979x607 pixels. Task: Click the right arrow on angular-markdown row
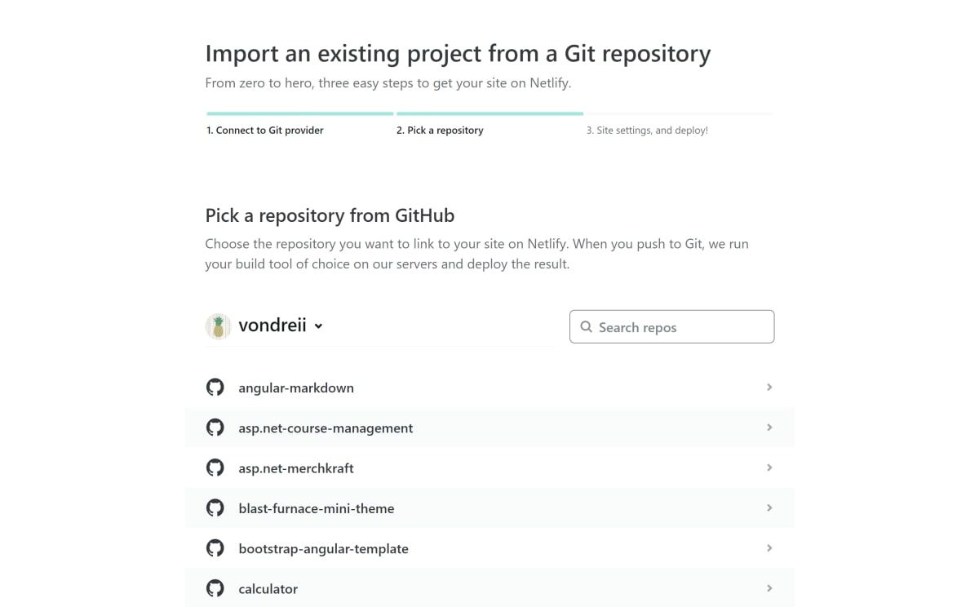(x=769, y=387)
